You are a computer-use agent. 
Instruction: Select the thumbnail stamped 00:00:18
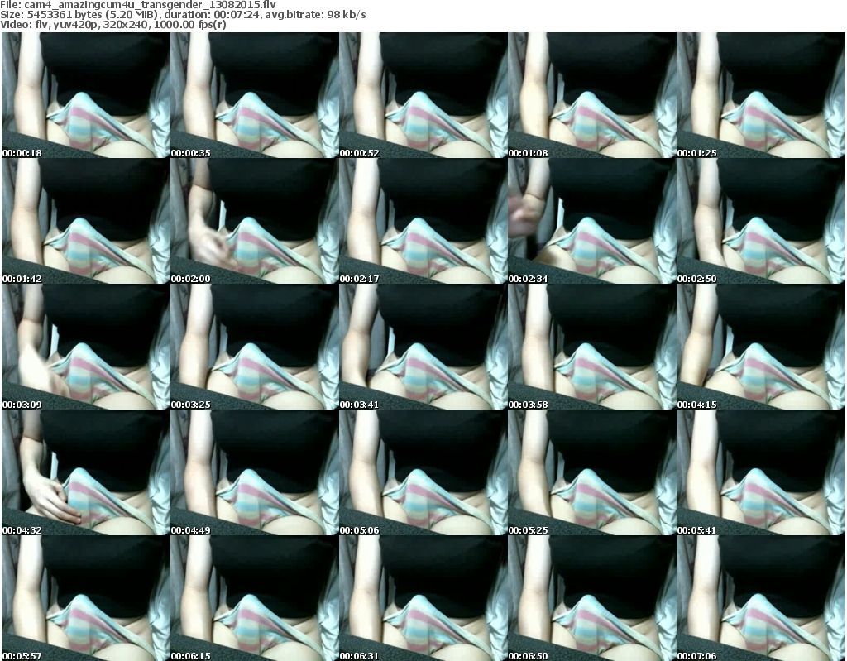pyautogui.click(x=86, y=95)
